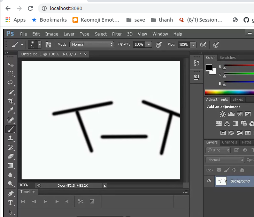This screenshot has height=217, width=254.
Task: Open the brush Mode dropdown showing Normal
Action: (92, 45)
